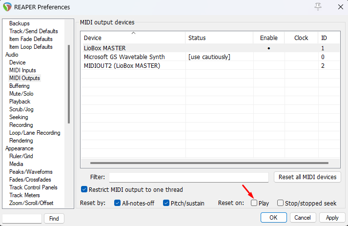348x226 pixels.
Task: Go to the MIDI Inputs page
Action: [x=22, y=70]
